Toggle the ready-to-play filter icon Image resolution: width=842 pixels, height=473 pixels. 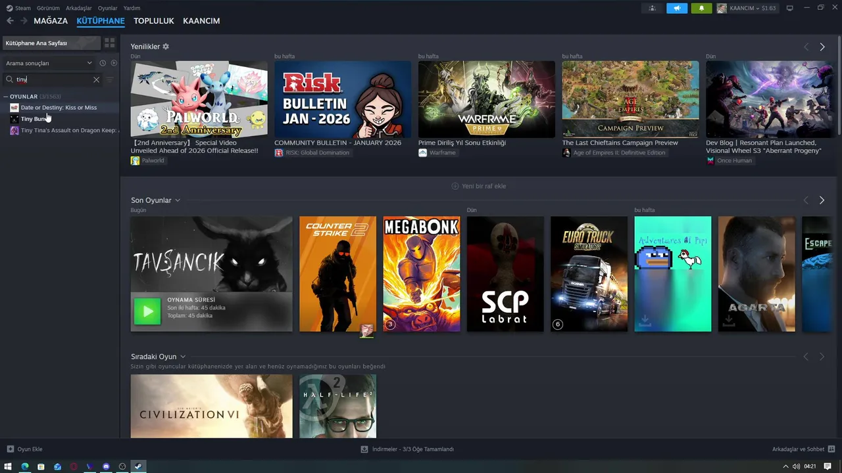tap(114, 63)
